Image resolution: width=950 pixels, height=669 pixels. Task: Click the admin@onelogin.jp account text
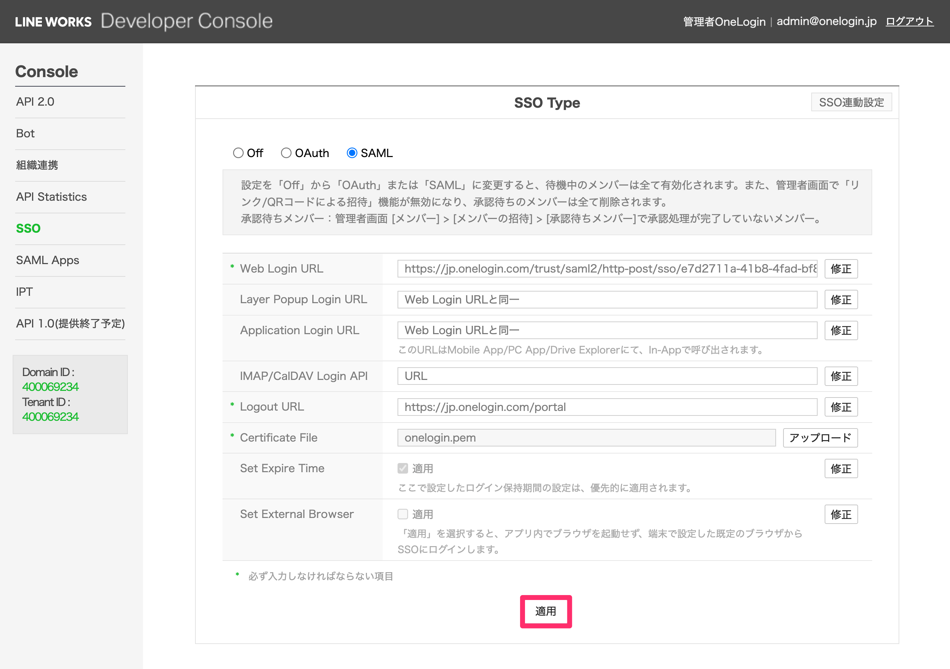(x=827, y=21)
